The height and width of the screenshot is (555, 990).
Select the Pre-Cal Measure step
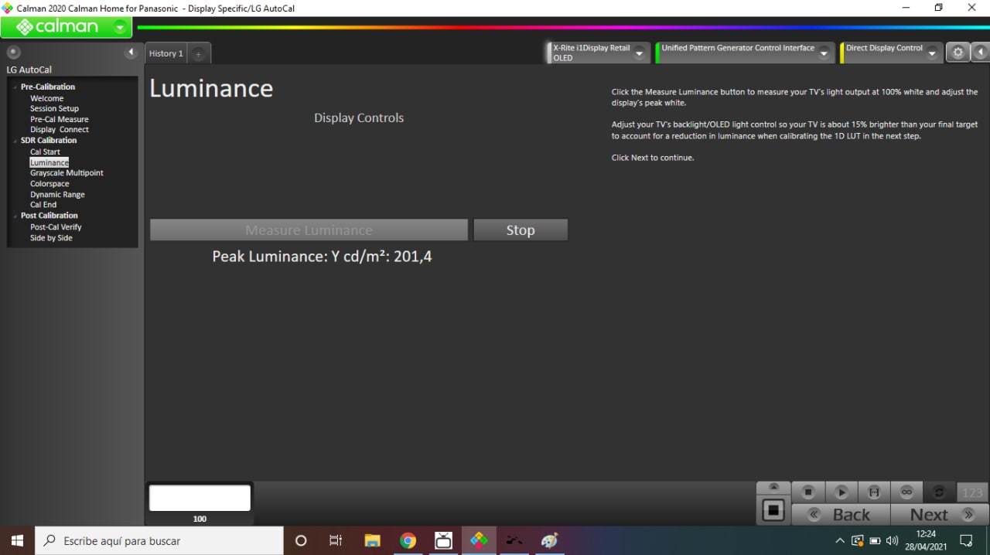pyautogui.click(x=59, y=119)
